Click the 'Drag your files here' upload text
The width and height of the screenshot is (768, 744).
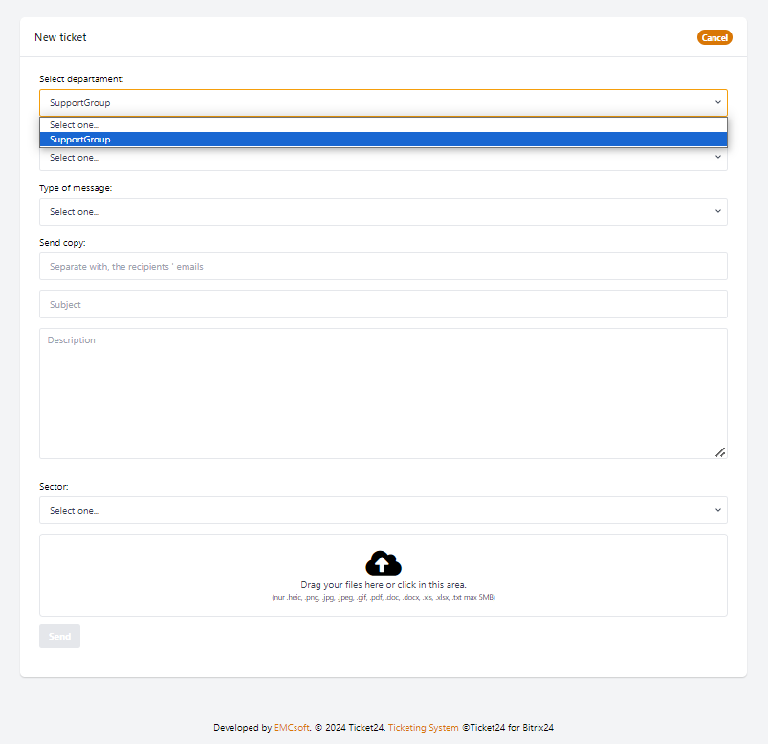383,584
